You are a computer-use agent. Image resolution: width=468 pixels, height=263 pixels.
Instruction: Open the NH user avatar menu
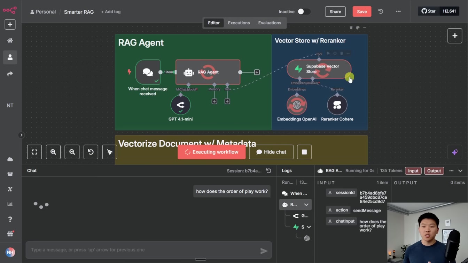[10, 252]
